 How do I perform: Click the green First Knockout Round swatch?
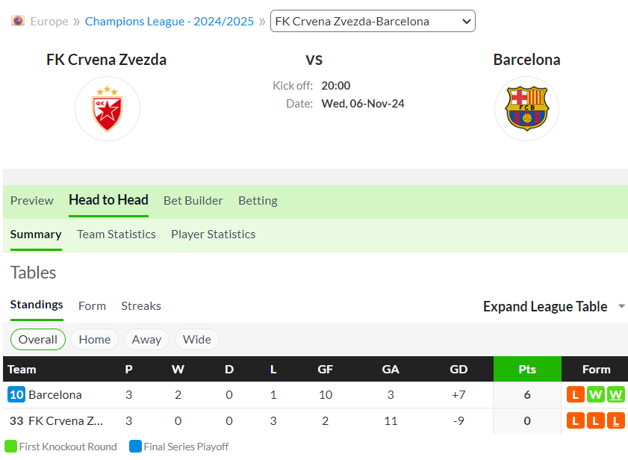tap(10, 447)
